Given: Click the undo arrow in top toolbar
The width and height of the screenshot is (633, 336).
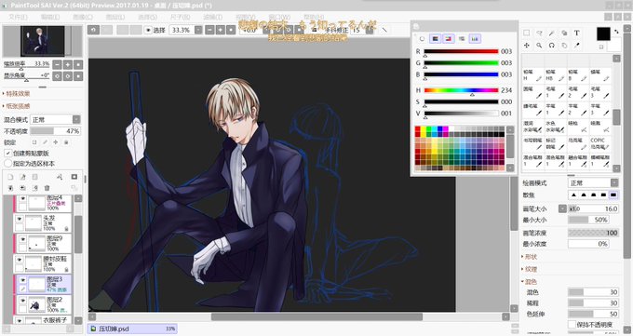Looking at the screenshot, I should click(x=94, y=30).
